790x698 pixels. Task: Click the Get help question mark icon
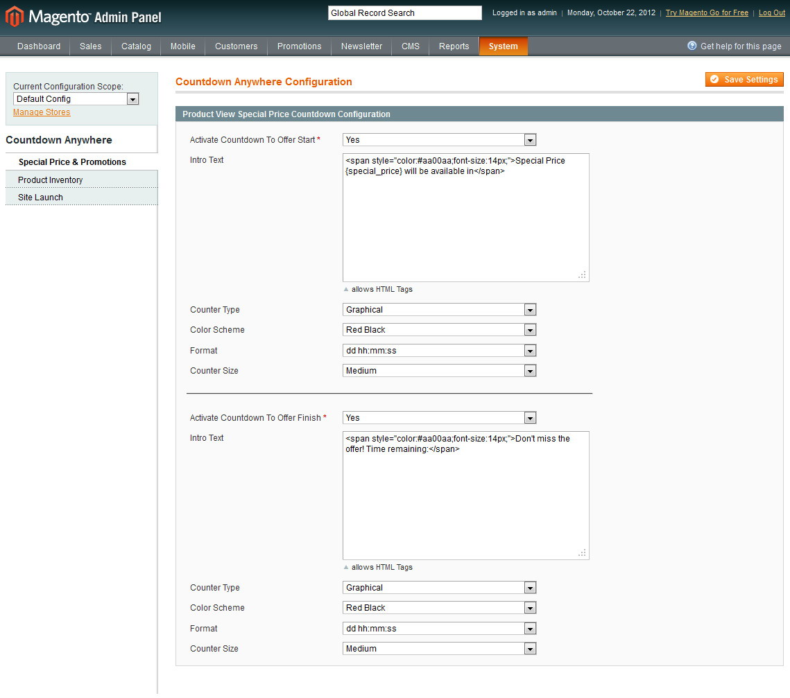[x=692, y=46]
